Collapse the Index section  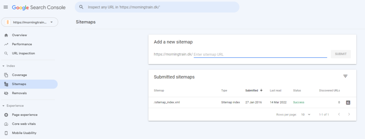coord(9,66)
